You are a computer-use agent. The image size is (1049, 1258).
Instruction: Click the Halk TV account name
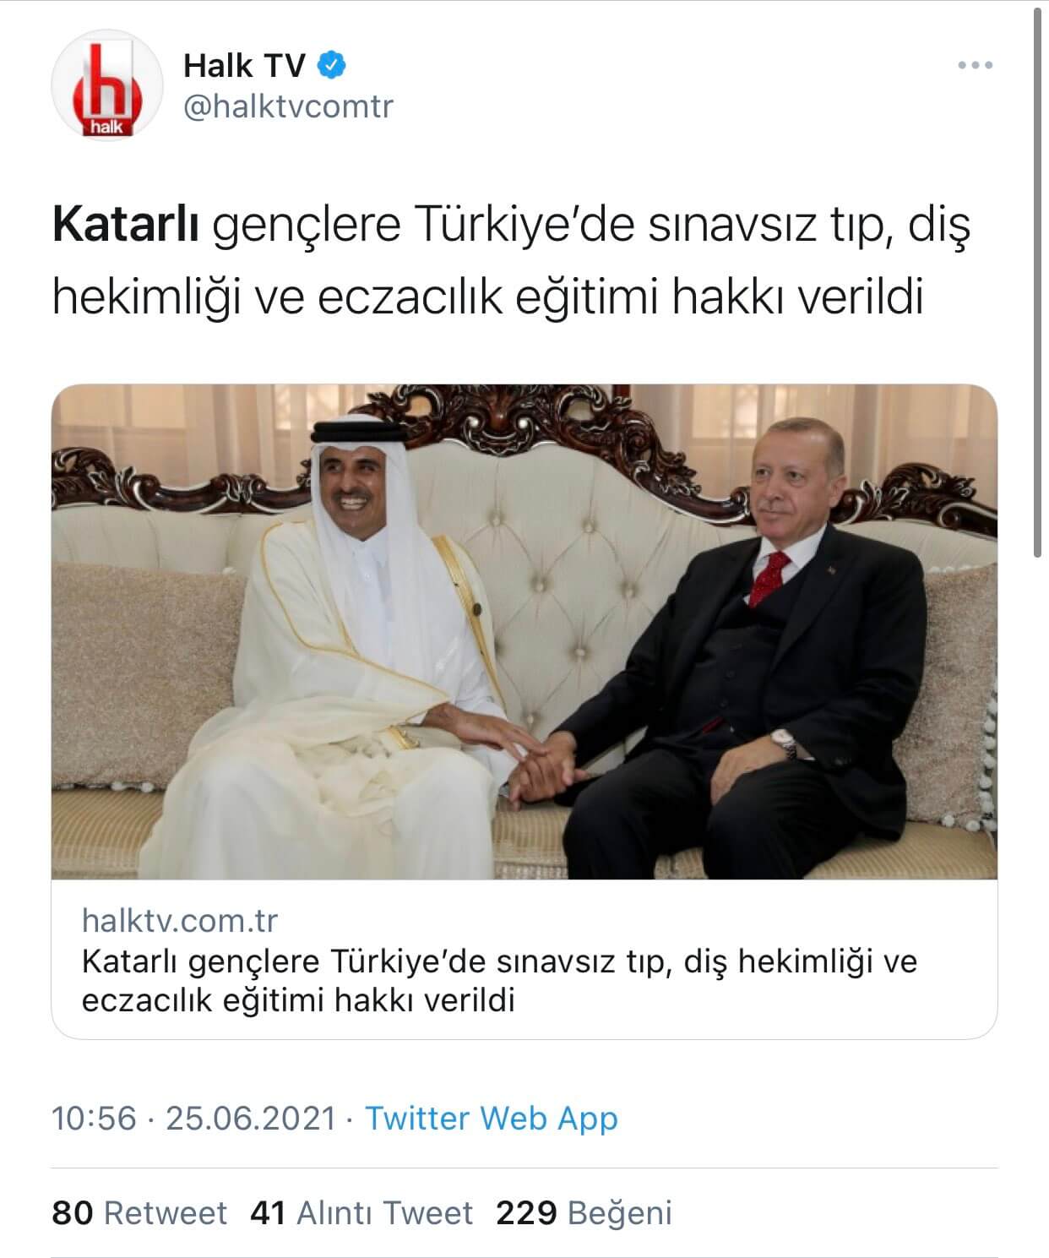(x=244, y=65)
